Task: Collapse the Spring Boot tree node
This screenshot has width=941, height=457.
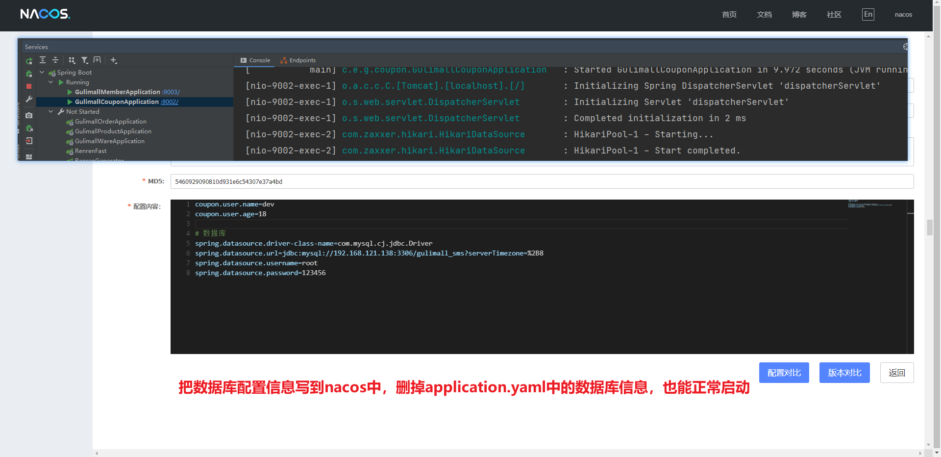Action: coord(42,73)
